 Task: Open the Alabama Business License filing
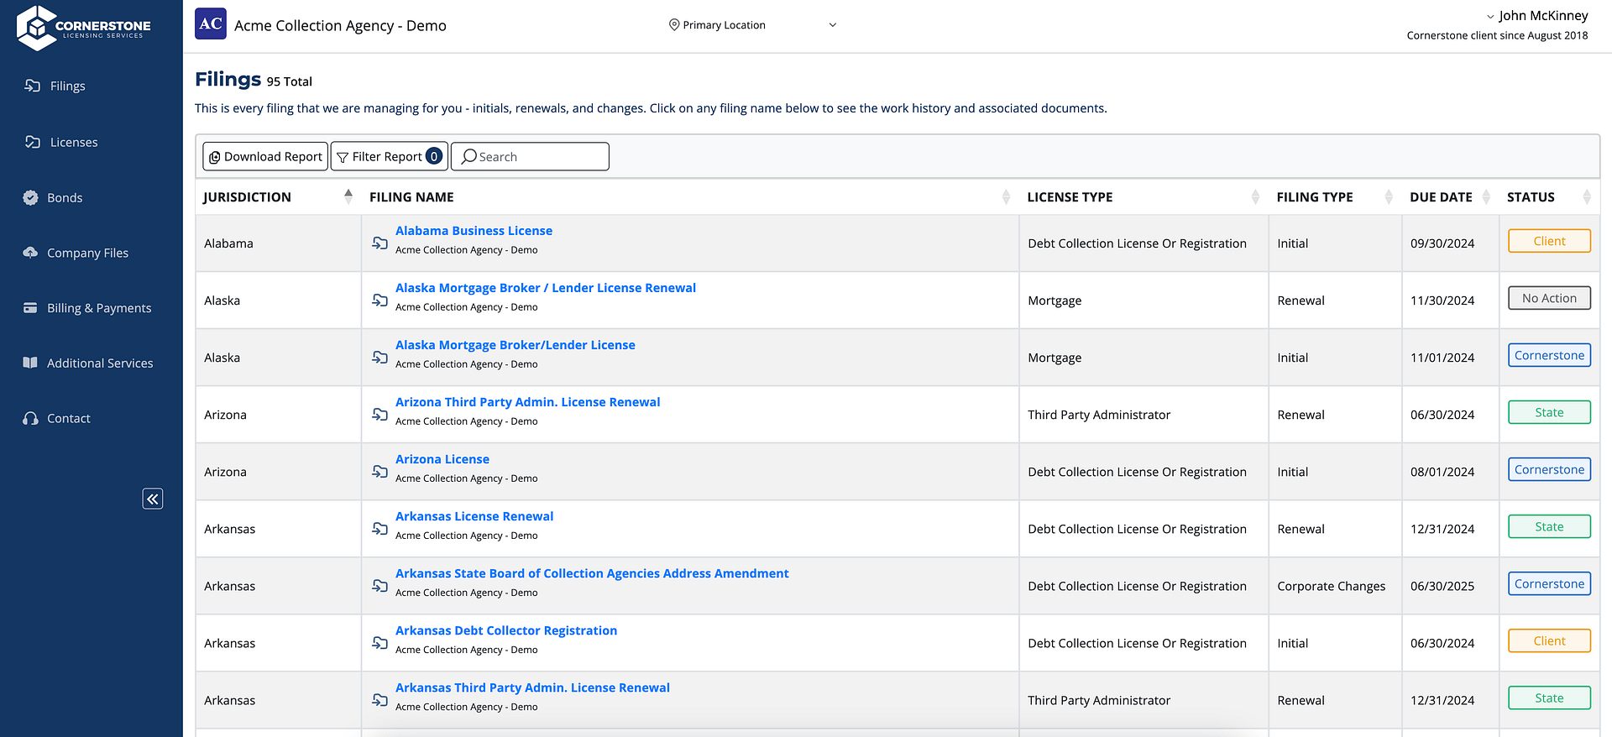click(x=474, y=231)
